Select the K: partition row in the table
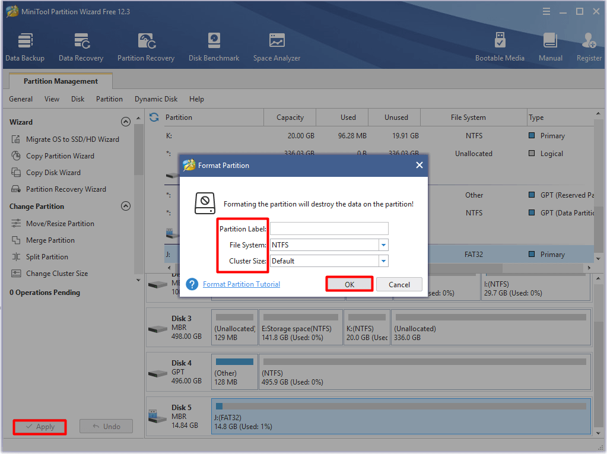 pos(379,136)
